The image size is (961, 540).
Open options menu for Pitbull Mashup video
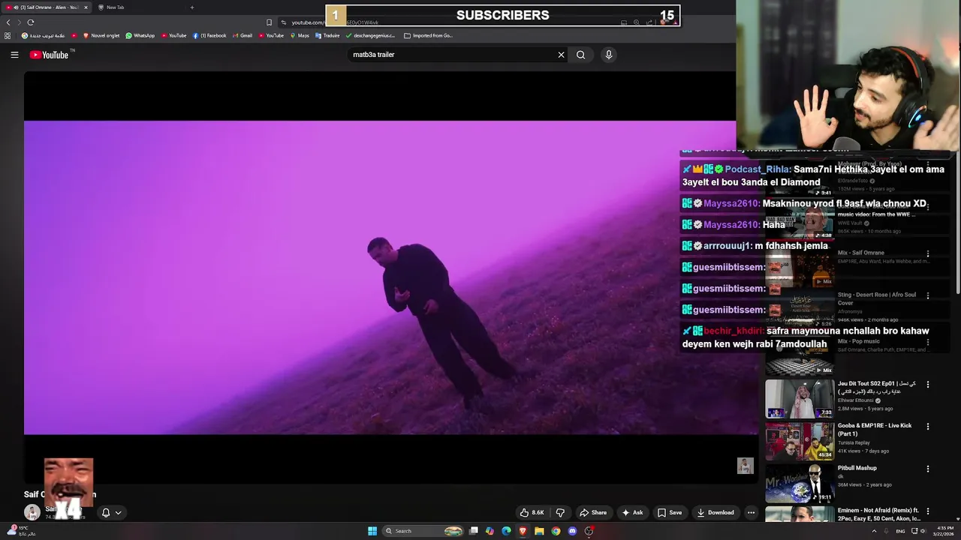pos(928,469)
